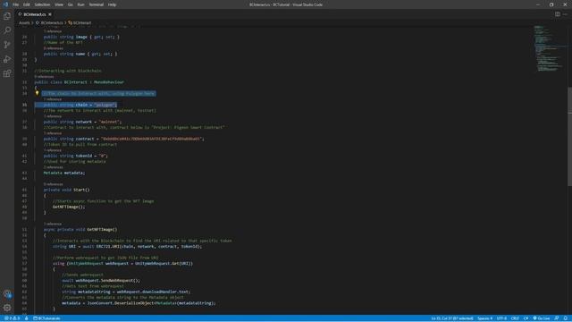Click the lightbulb code action on line 34

click(38, 93)
